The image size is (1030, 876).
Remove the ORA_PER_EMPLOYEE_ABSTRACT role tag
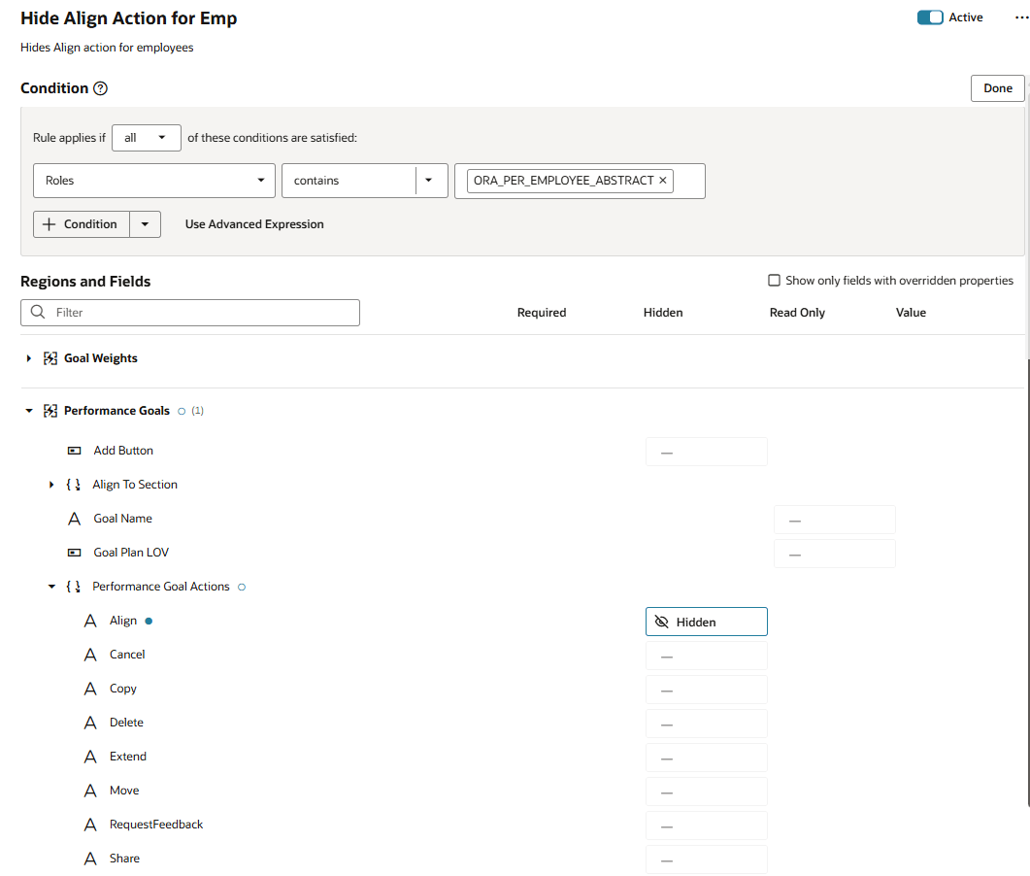(663, 180)
